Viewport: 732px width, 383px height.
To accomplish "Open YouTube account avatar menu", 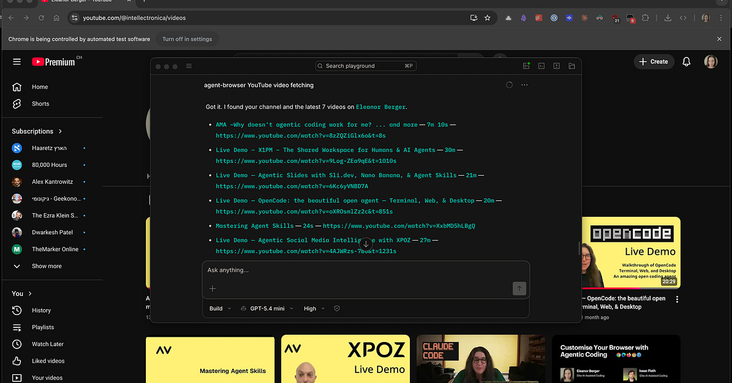I will pyautogui.click(x=711, y=61).
